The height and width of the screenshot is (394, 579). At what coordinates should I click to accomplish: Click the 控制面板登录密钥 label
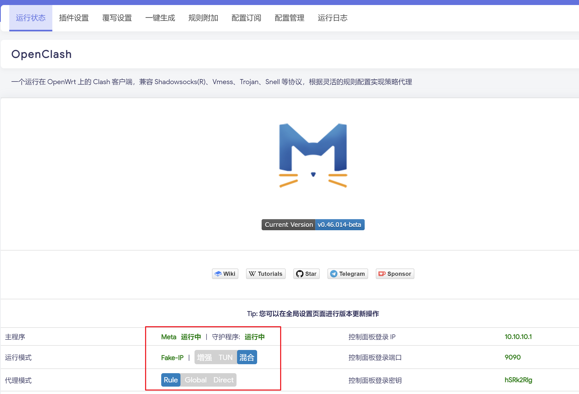tap(375, 380)
